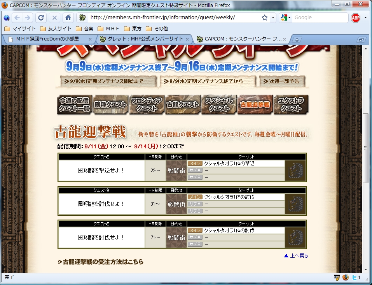Click the scrollbar down arrow
372x285 pixels.
pos(365,270)
